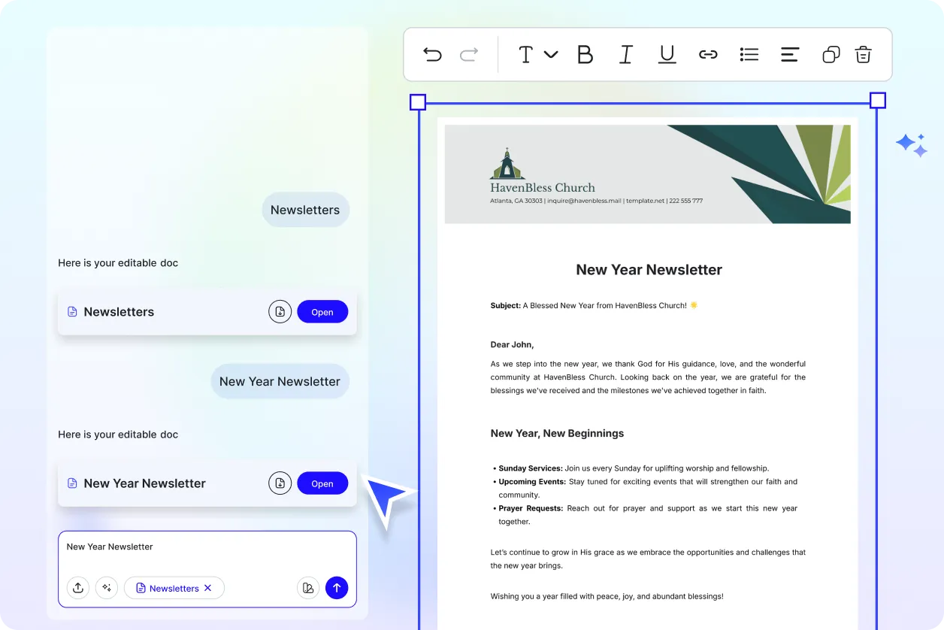Select the text style T icon

coord(526,54)
